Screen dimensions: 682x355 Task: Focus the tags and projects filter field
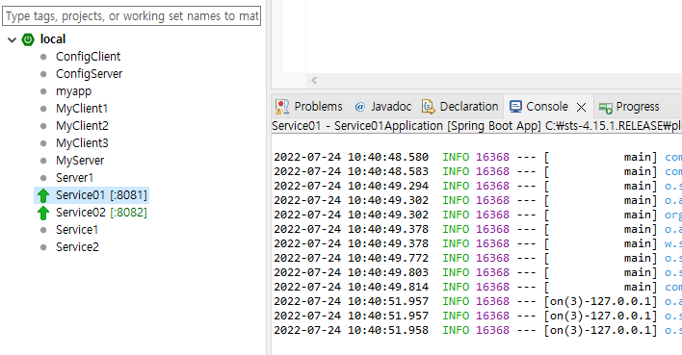[x=131, y=16]
